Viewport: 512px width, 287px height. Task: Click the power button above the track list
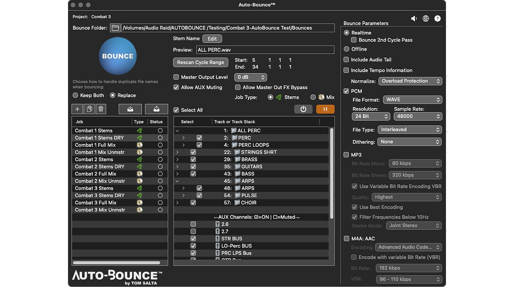[303, 109]
